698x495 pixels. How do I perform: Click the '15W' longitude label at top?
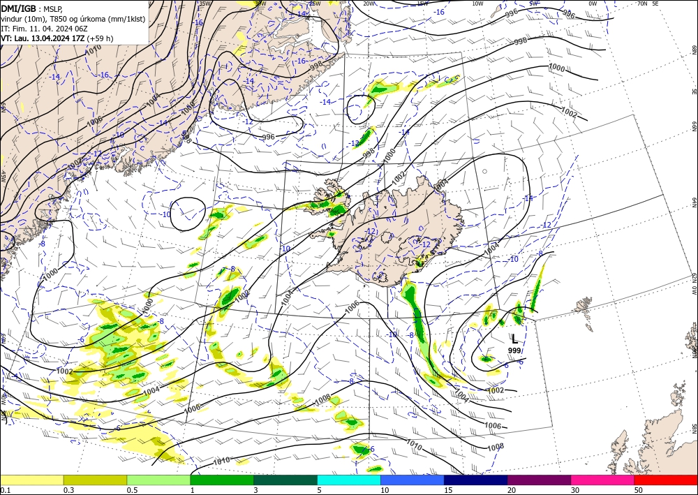tap(423, 3)
